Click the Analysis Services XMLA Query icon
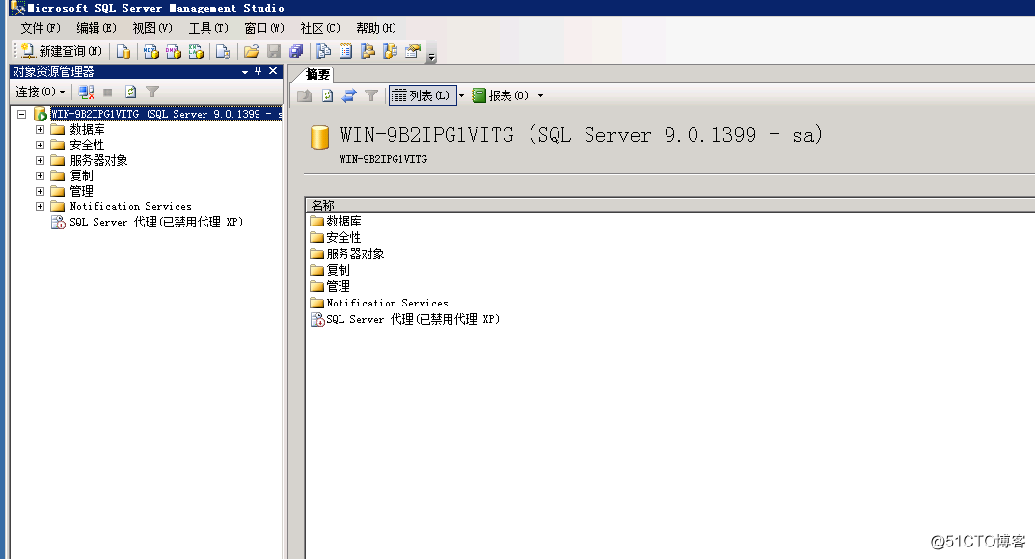The width and height of the screenshot is (1035, 559). point(196,51)
